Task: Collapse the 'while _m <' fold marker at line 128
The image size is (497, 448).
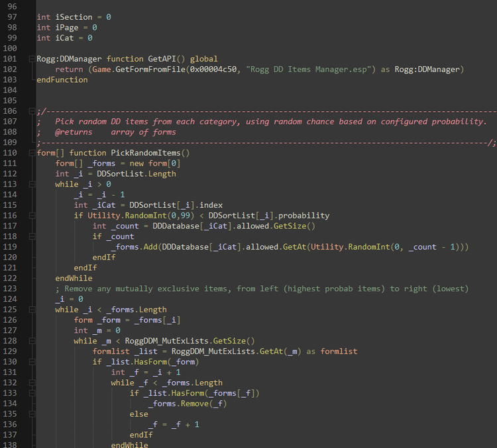Action: 32,341
